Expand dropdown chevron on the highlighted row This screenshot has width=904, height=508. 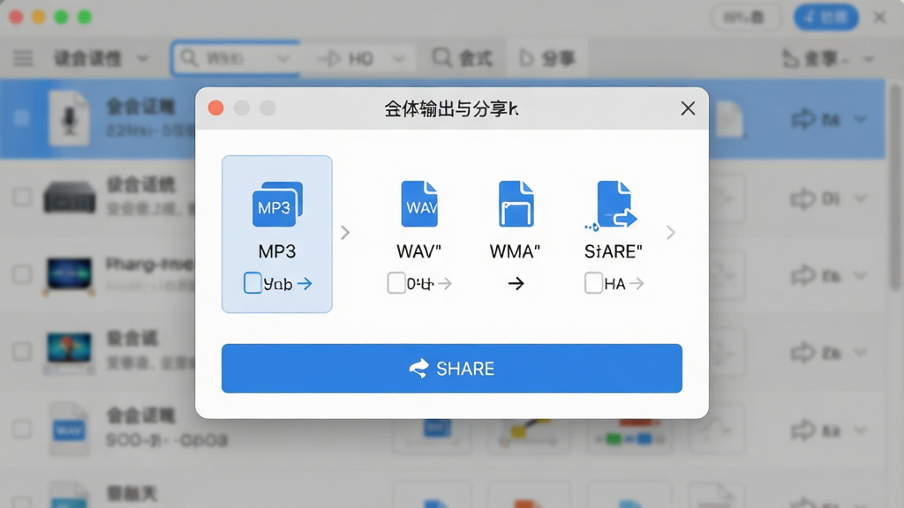tap(861, 120)
